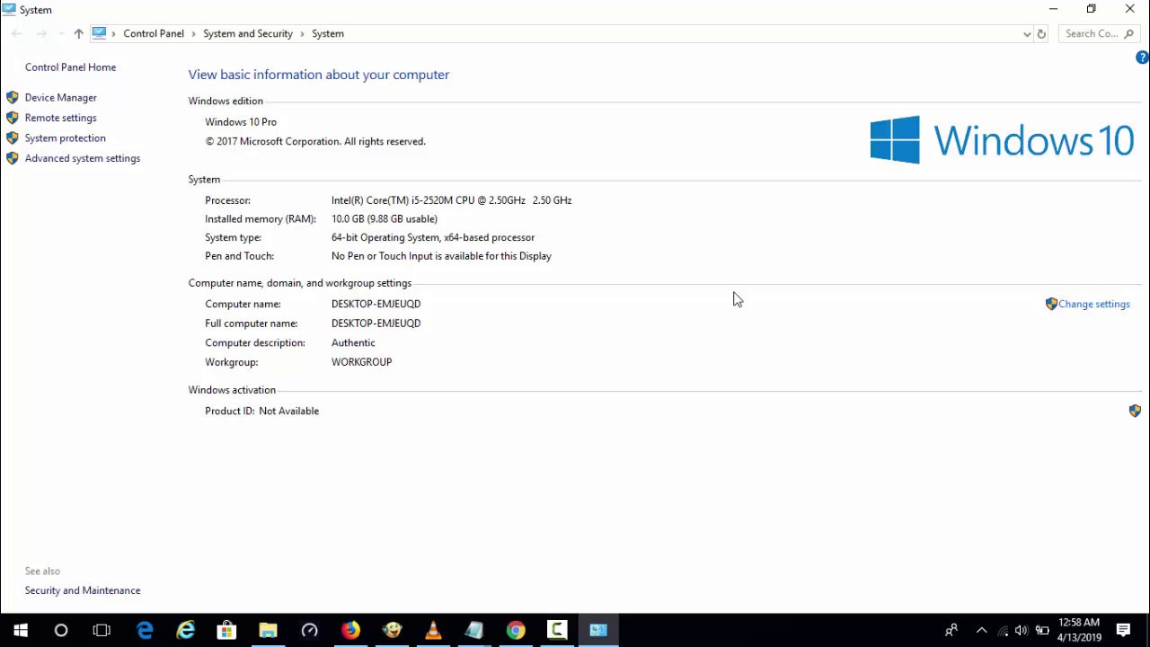This screenshot has height=647, width=1150.
Task: Open the People icon in tray
Action: coord(951,630)
